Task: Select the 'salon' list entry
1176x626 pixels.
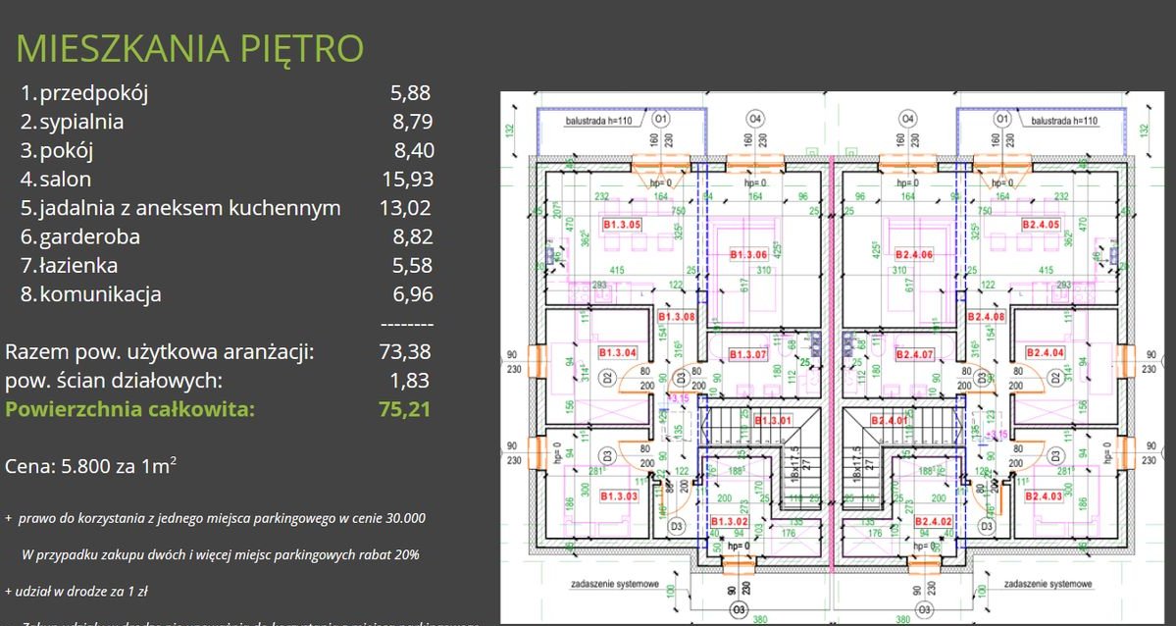Action: click(65, 180)
